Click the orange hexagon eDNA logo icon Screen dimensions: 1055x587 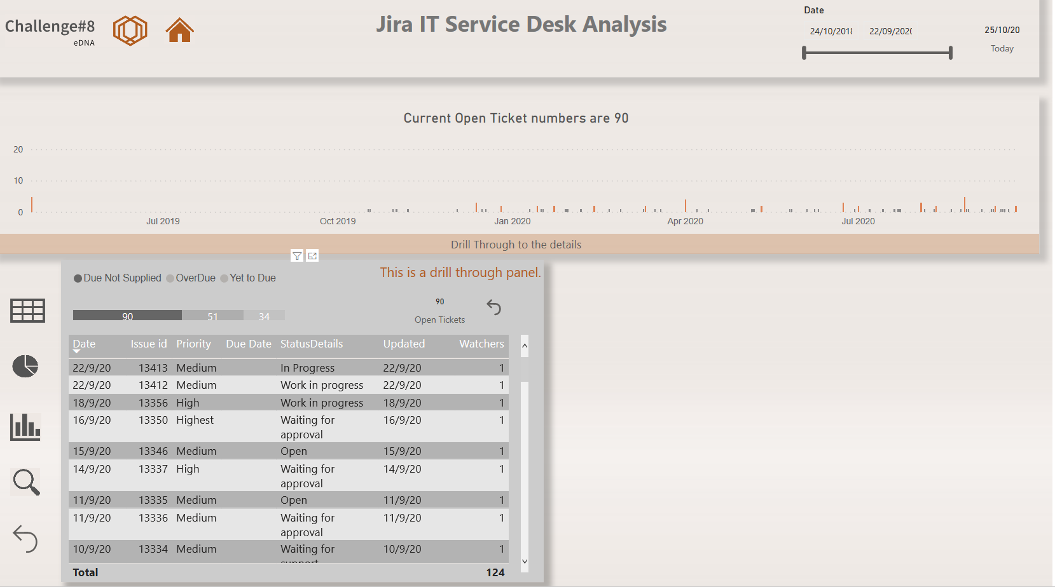[130, 30]
